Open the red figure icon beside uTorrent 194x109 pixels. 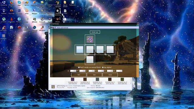[12, 20]
